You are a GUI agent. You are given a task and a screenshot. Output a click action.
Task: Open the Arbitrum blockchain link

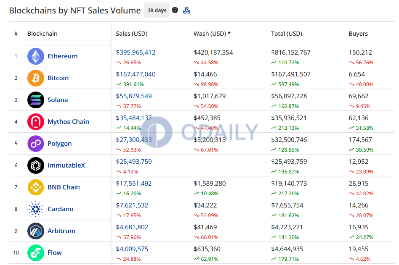61,231
